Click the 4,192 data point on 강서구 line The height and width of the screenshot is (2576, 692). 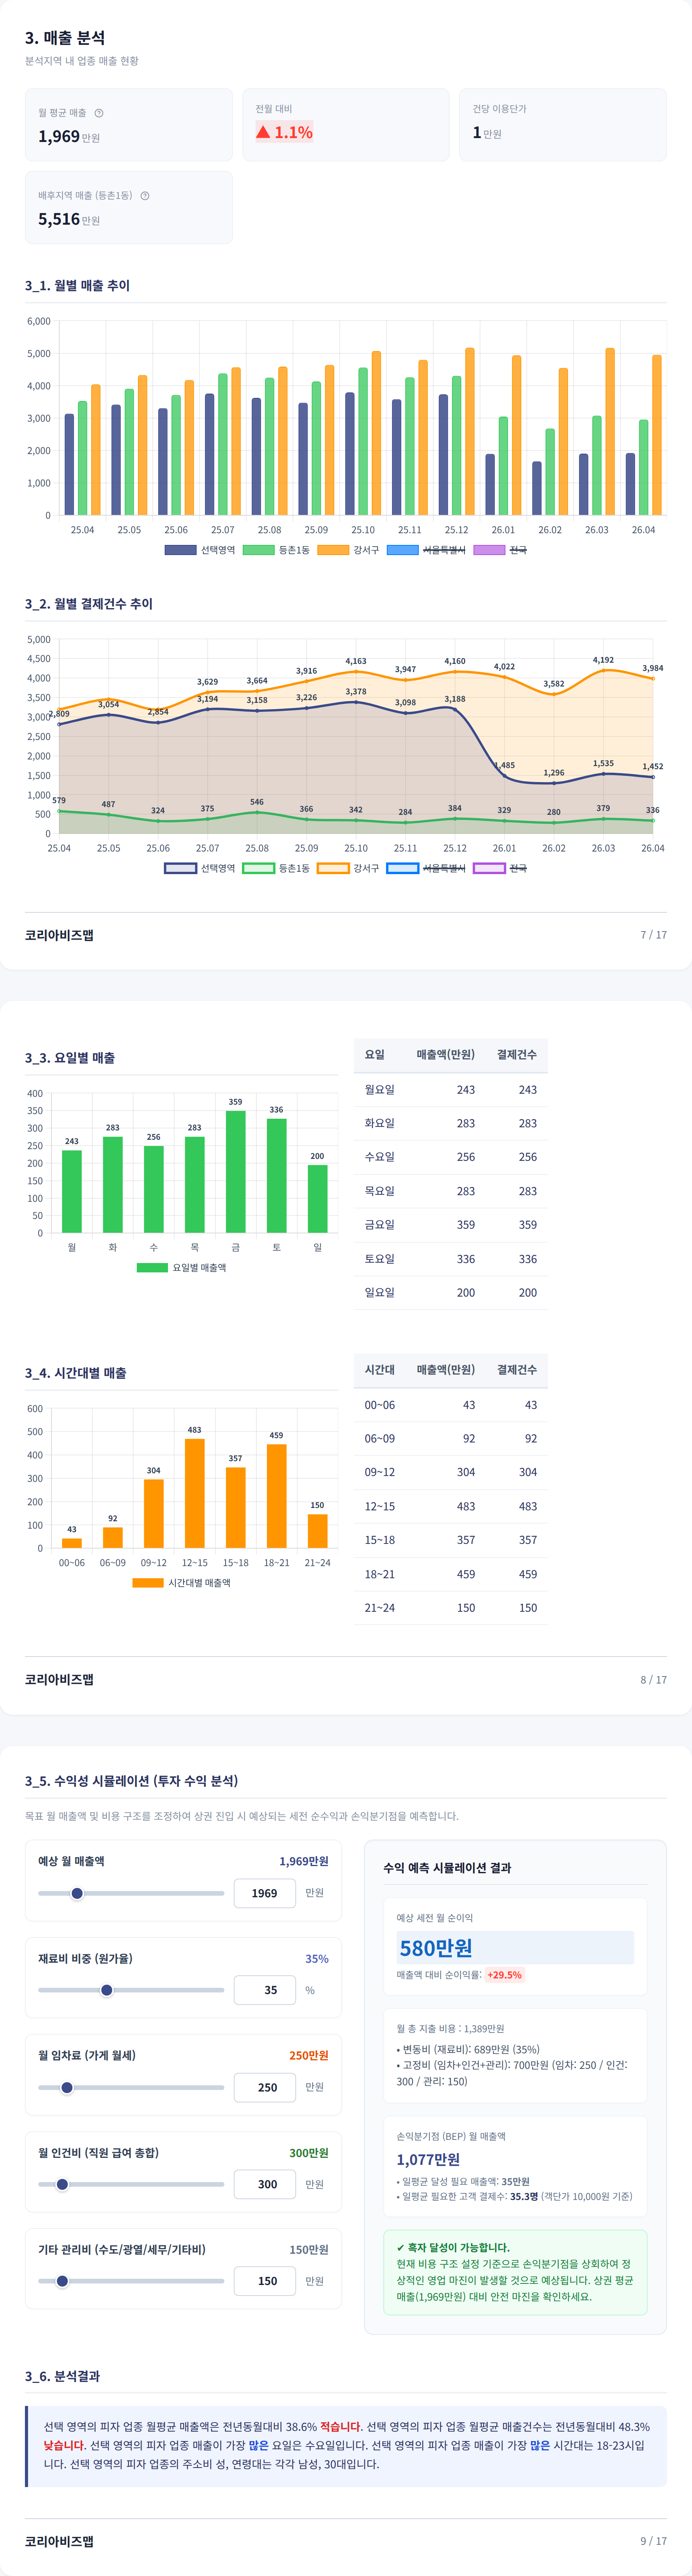click(x=603, y=671)
